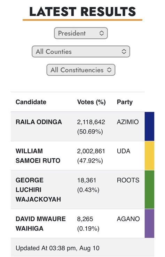This screenshot has height=257, width=165.
Task: Click the Updated At timestamp text
Action: click(x=58, y=248)
